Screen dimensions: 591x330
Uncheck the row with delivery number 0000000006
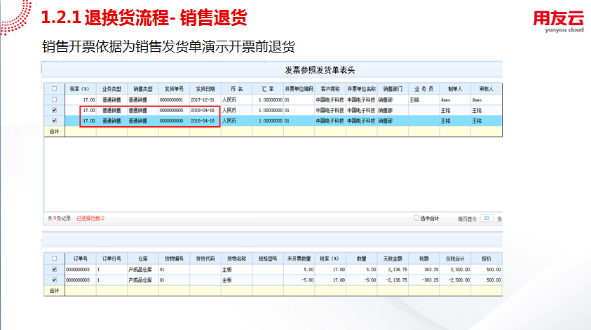(54, 121)
